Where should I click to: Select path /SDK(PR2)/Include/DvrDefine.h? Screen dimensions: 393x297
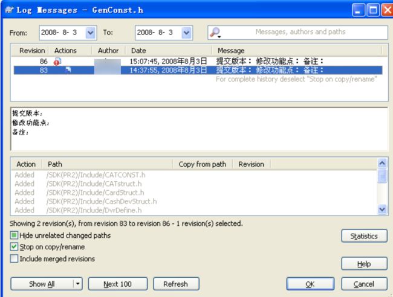click(94, 210)
